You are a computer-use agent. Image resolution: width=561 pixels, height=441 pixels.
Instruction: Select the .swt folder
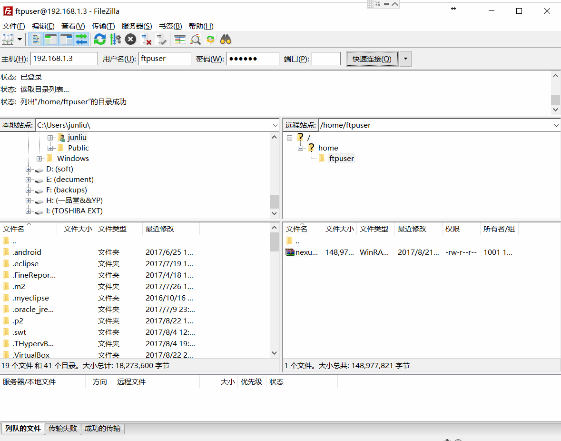pos(20,332)
